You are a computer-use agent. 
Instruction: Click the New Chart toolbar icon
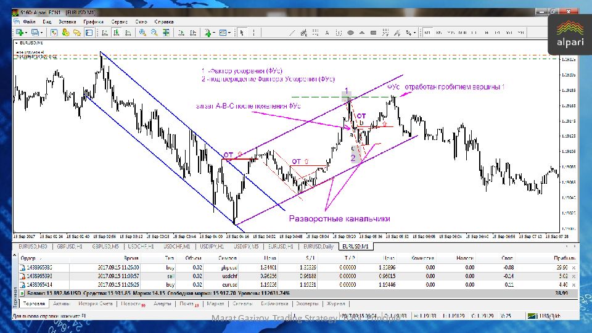click(x=19, y=33)
